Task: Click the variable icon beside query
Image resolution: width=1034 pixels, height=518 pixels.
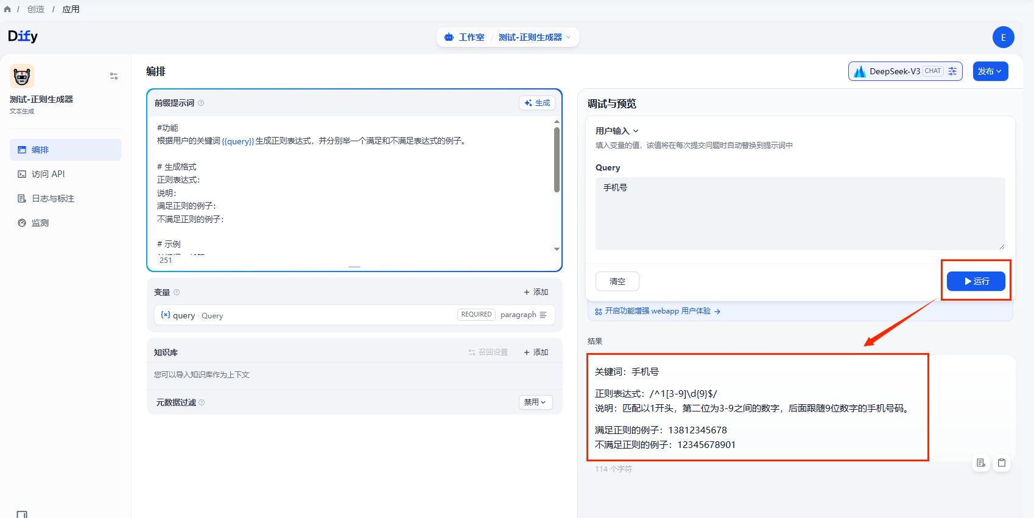Action: click(166, 315)
